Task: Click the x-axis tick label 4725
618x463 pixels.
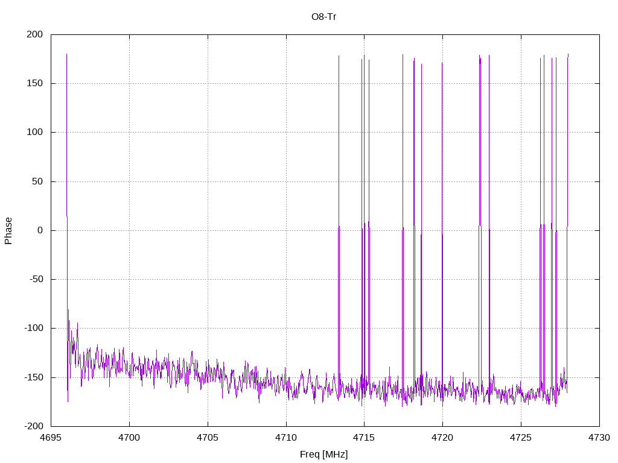Action: 521,438
